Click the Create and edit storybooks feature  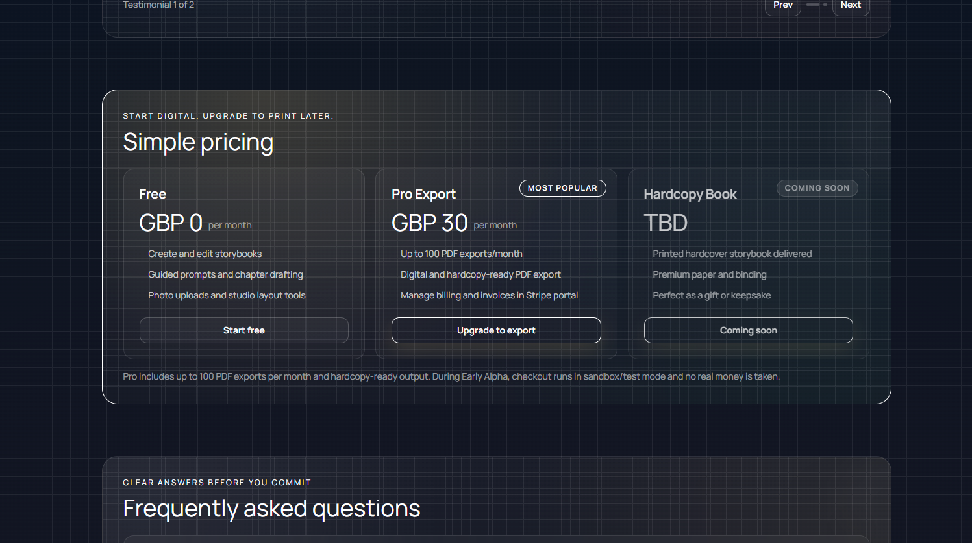click(x=205, y=254)
